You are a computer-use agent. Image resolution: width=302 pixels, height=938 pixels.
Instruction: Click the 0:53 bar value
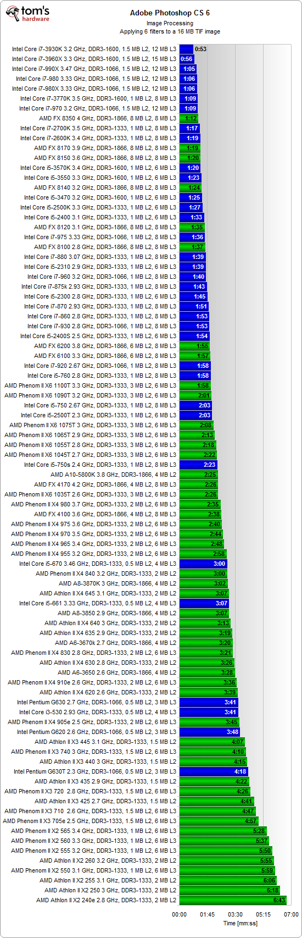click(x=200, y=49)
